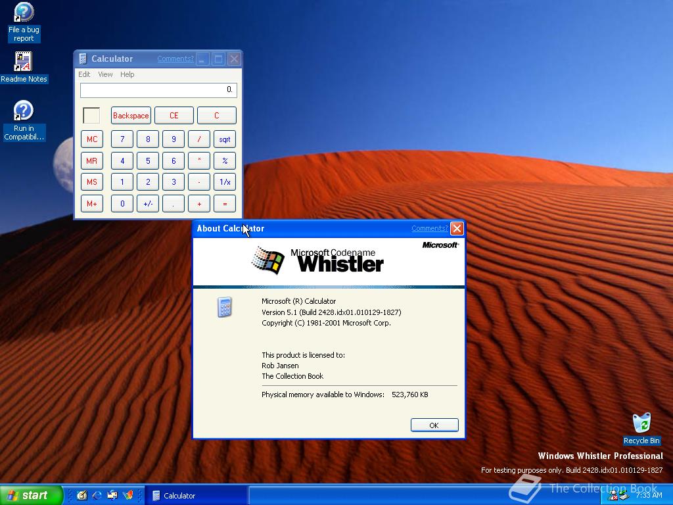
Task: Click the MS memory store button
Action: pos(92,182)
